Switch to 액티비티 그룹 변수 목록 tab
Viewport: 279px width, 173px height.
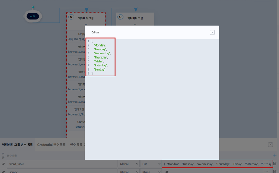tap(18, 145)
